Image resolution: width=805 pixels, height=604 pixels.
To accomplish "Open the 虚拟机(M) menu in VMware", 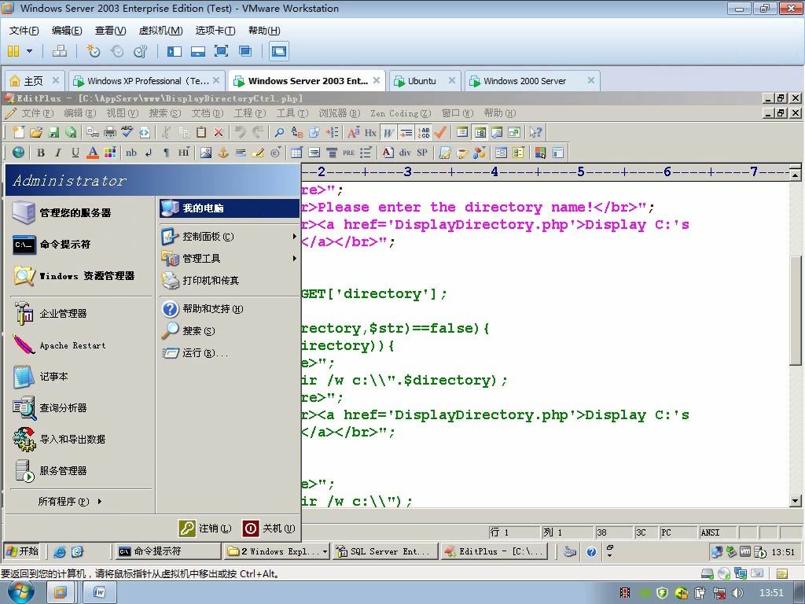I will pos(160,31).
